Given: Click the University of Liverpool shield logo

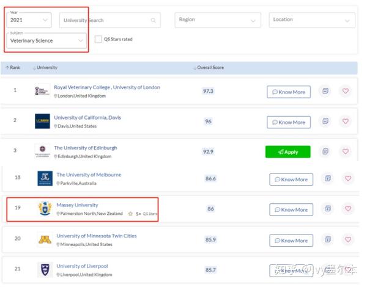Looking at the screenshot, I should click(45, 269).
